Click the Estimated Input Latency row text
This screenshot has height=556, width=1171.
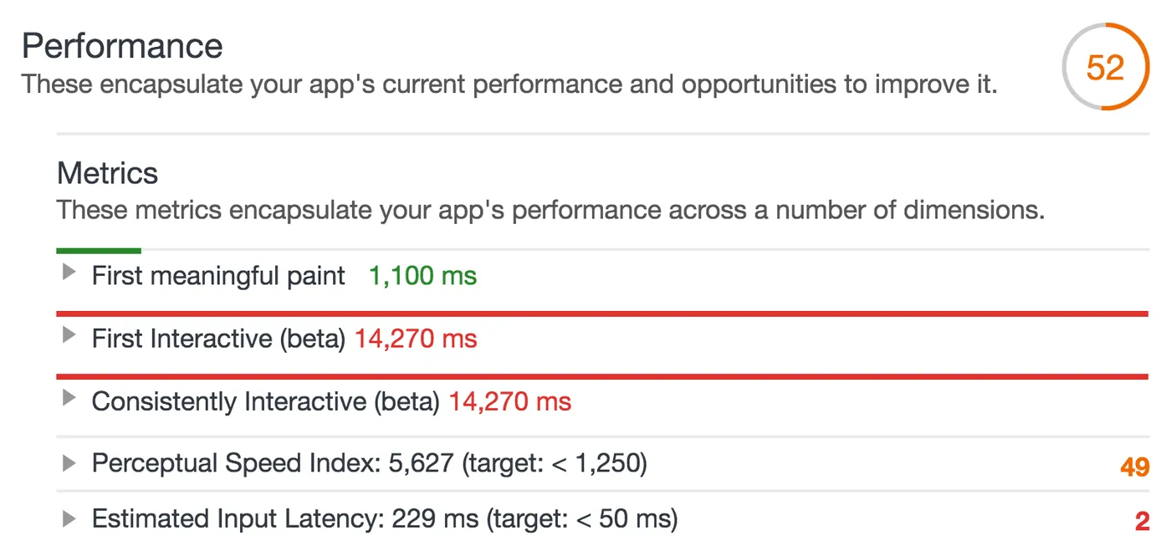click(384, 519)
